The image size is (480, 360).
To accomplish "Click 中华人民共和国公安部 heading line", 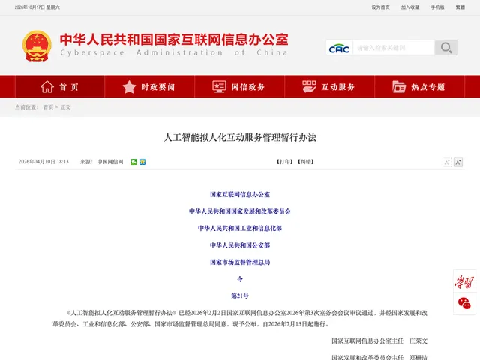I will 240,245.
